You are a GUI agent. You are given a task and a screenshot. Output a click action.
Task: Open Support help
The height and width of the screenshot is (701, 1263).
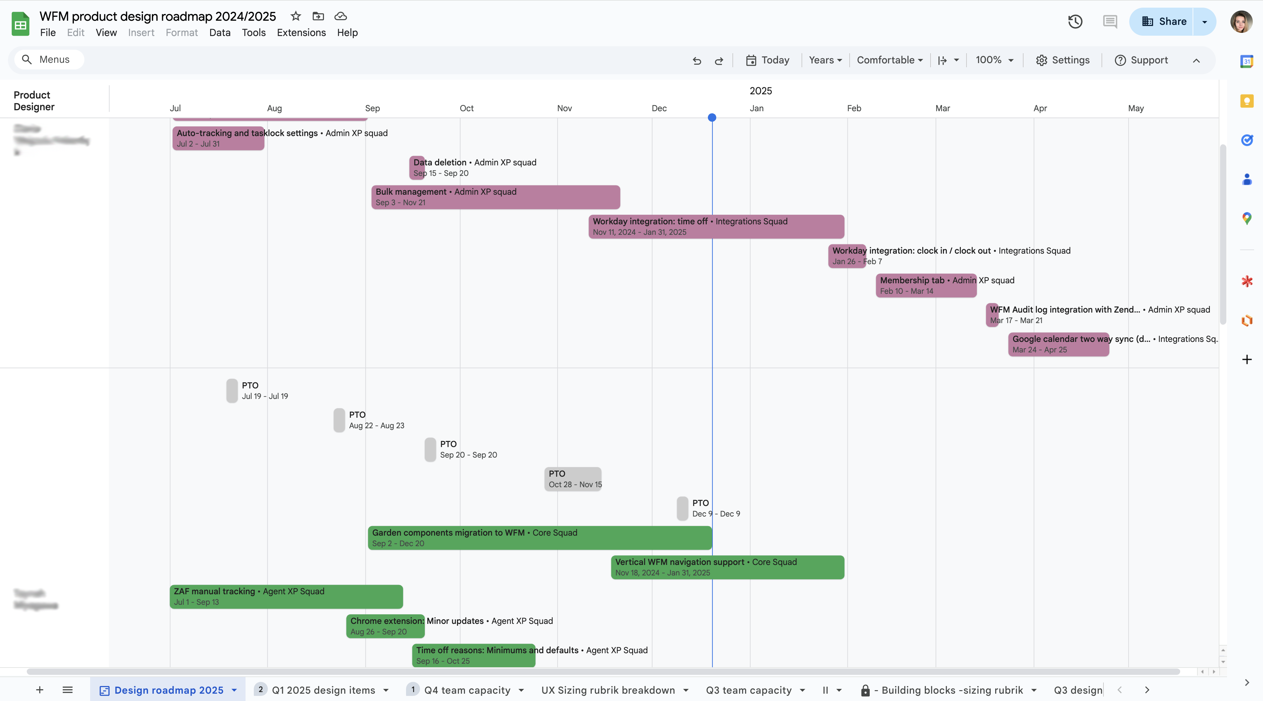pyautogui.click(x=1141, y=60)
